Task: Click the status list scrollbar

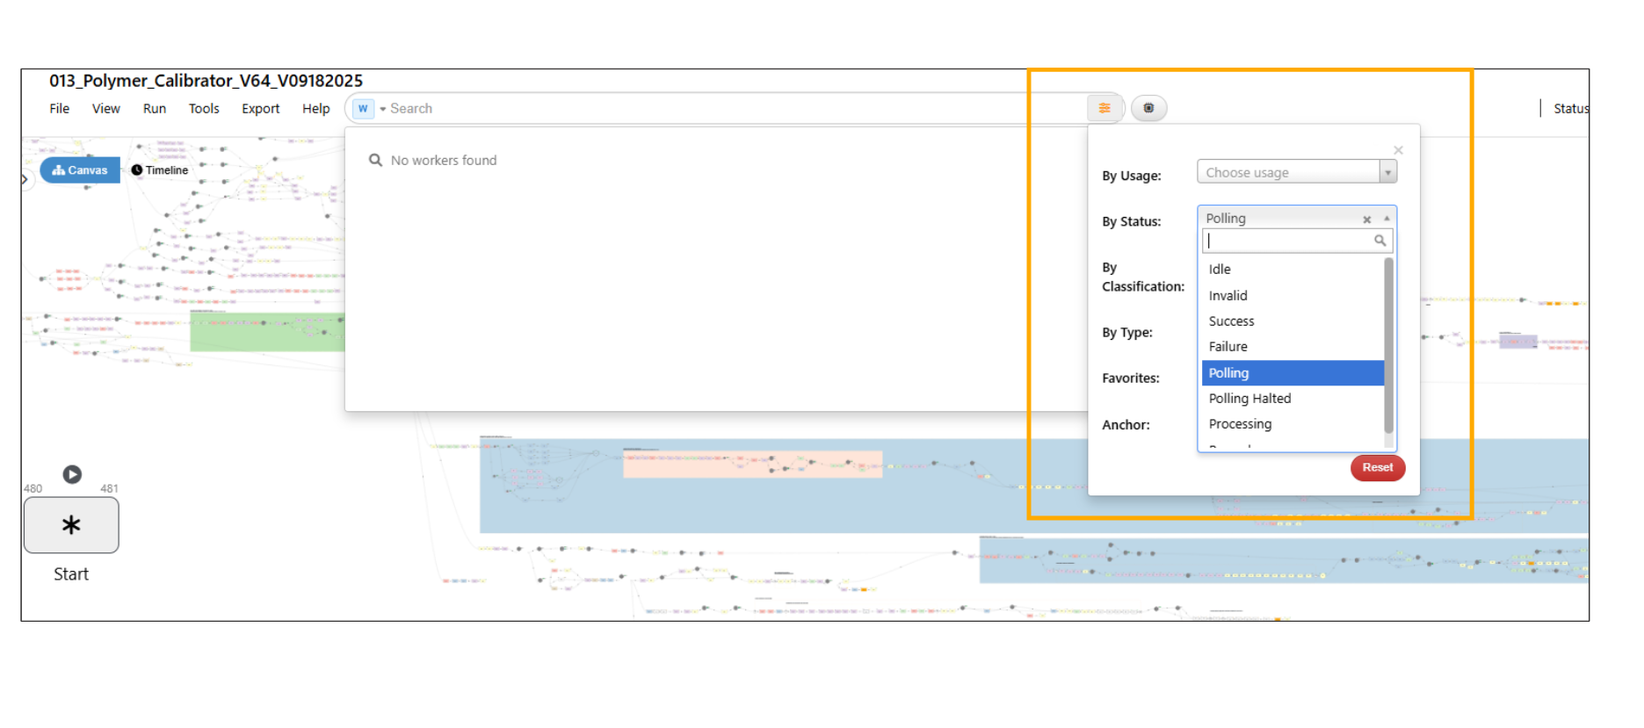Action: click(1388, 342)
